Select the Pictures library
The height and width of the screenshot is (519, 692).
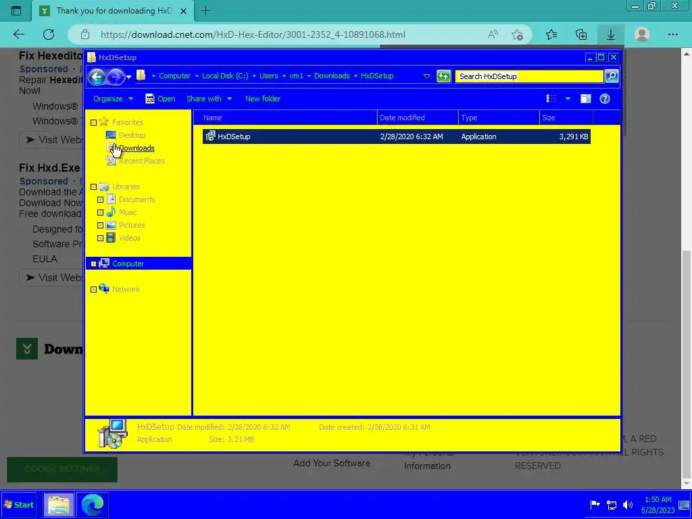pyautogui.click(x=132, y=225)
